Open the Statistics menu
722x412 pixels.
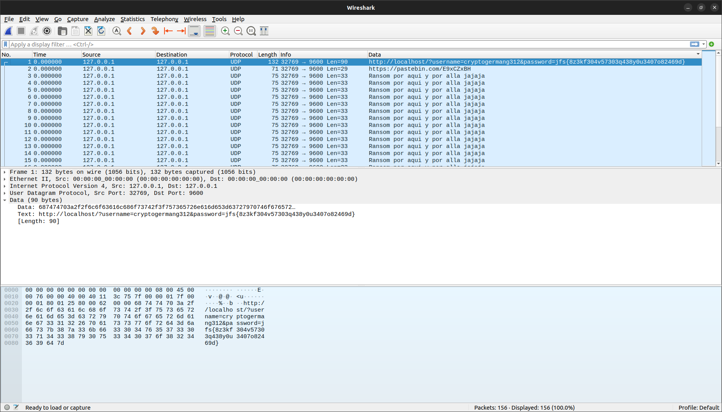point(132,19)
